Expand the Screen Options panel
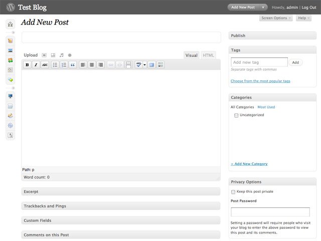This screenshot has width=321, height=241. [276, 18]
